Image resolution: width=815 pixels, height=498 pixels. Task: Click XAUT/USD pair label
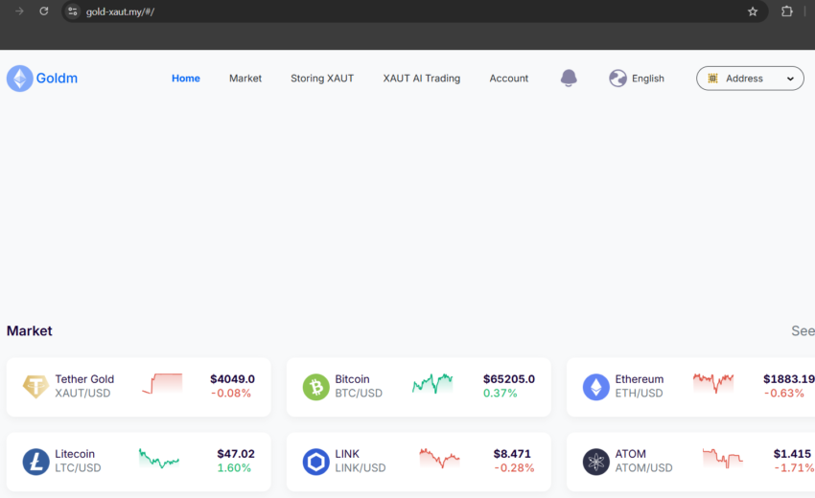coord(82,393)
